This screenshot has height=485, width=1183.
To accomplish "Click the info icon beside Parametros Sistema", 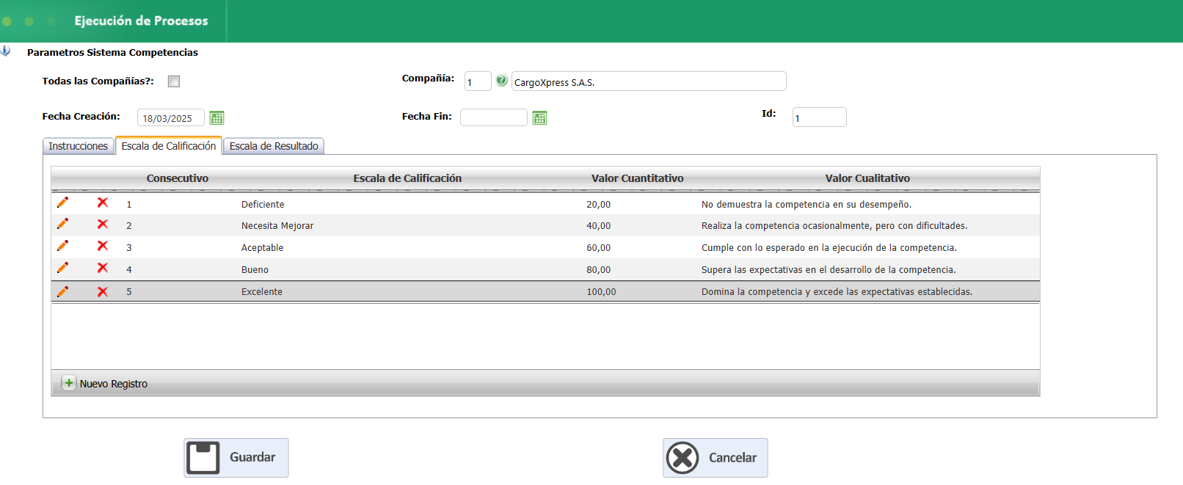I will coord(5,51).
